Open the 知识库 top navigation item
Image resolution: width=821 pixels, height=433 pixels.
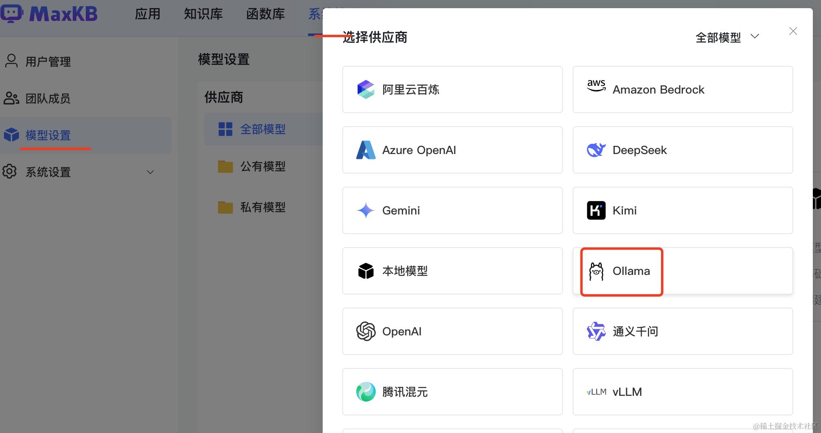coord(203,14)
